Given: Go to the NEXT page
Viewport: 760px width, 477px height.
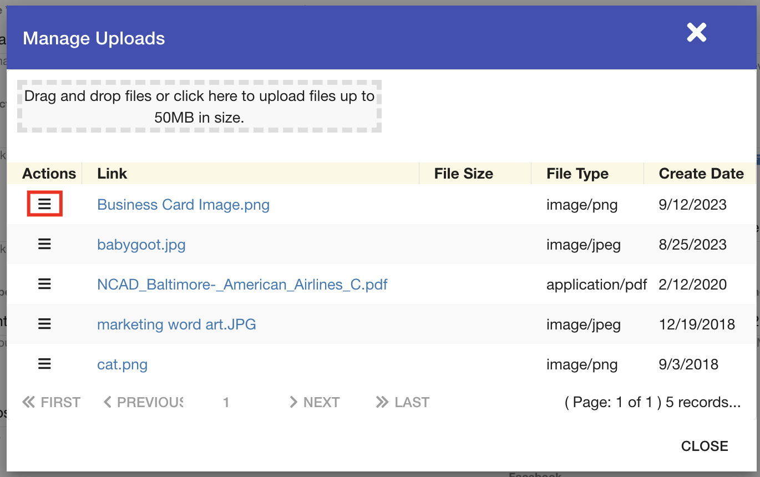Looking at the screenshot, I should tap(315, 402).
